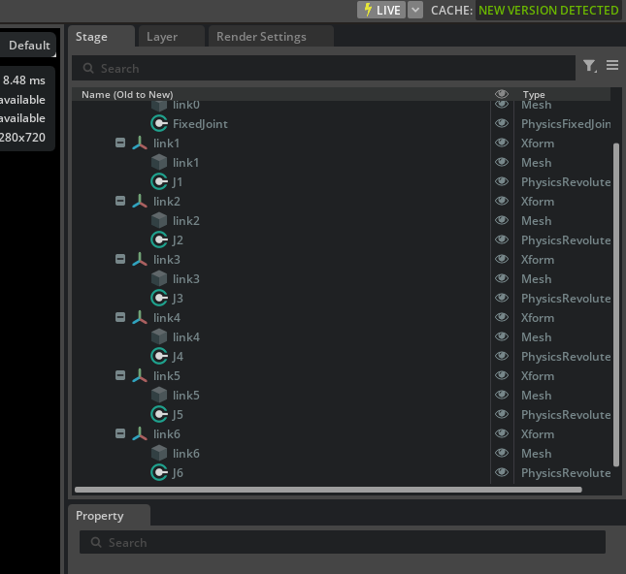Click the FixedJoint joint icon
The width and height of the screenshot is (626, 574).
click(x=159, y=123)
